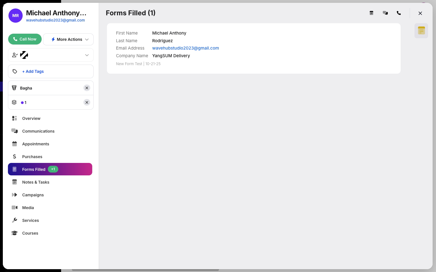Open the Overview section

pos(50,118)
